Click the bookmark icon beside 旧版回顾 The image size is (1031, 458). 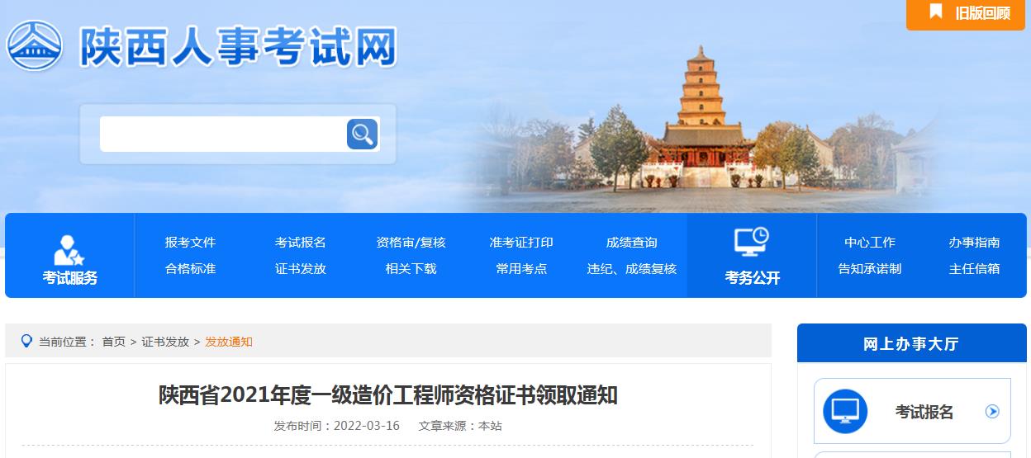point(936,12)
